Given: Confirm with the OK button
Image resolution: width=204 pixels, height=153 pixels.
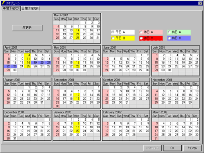Looking at the screenshot, I should (172, 148).
